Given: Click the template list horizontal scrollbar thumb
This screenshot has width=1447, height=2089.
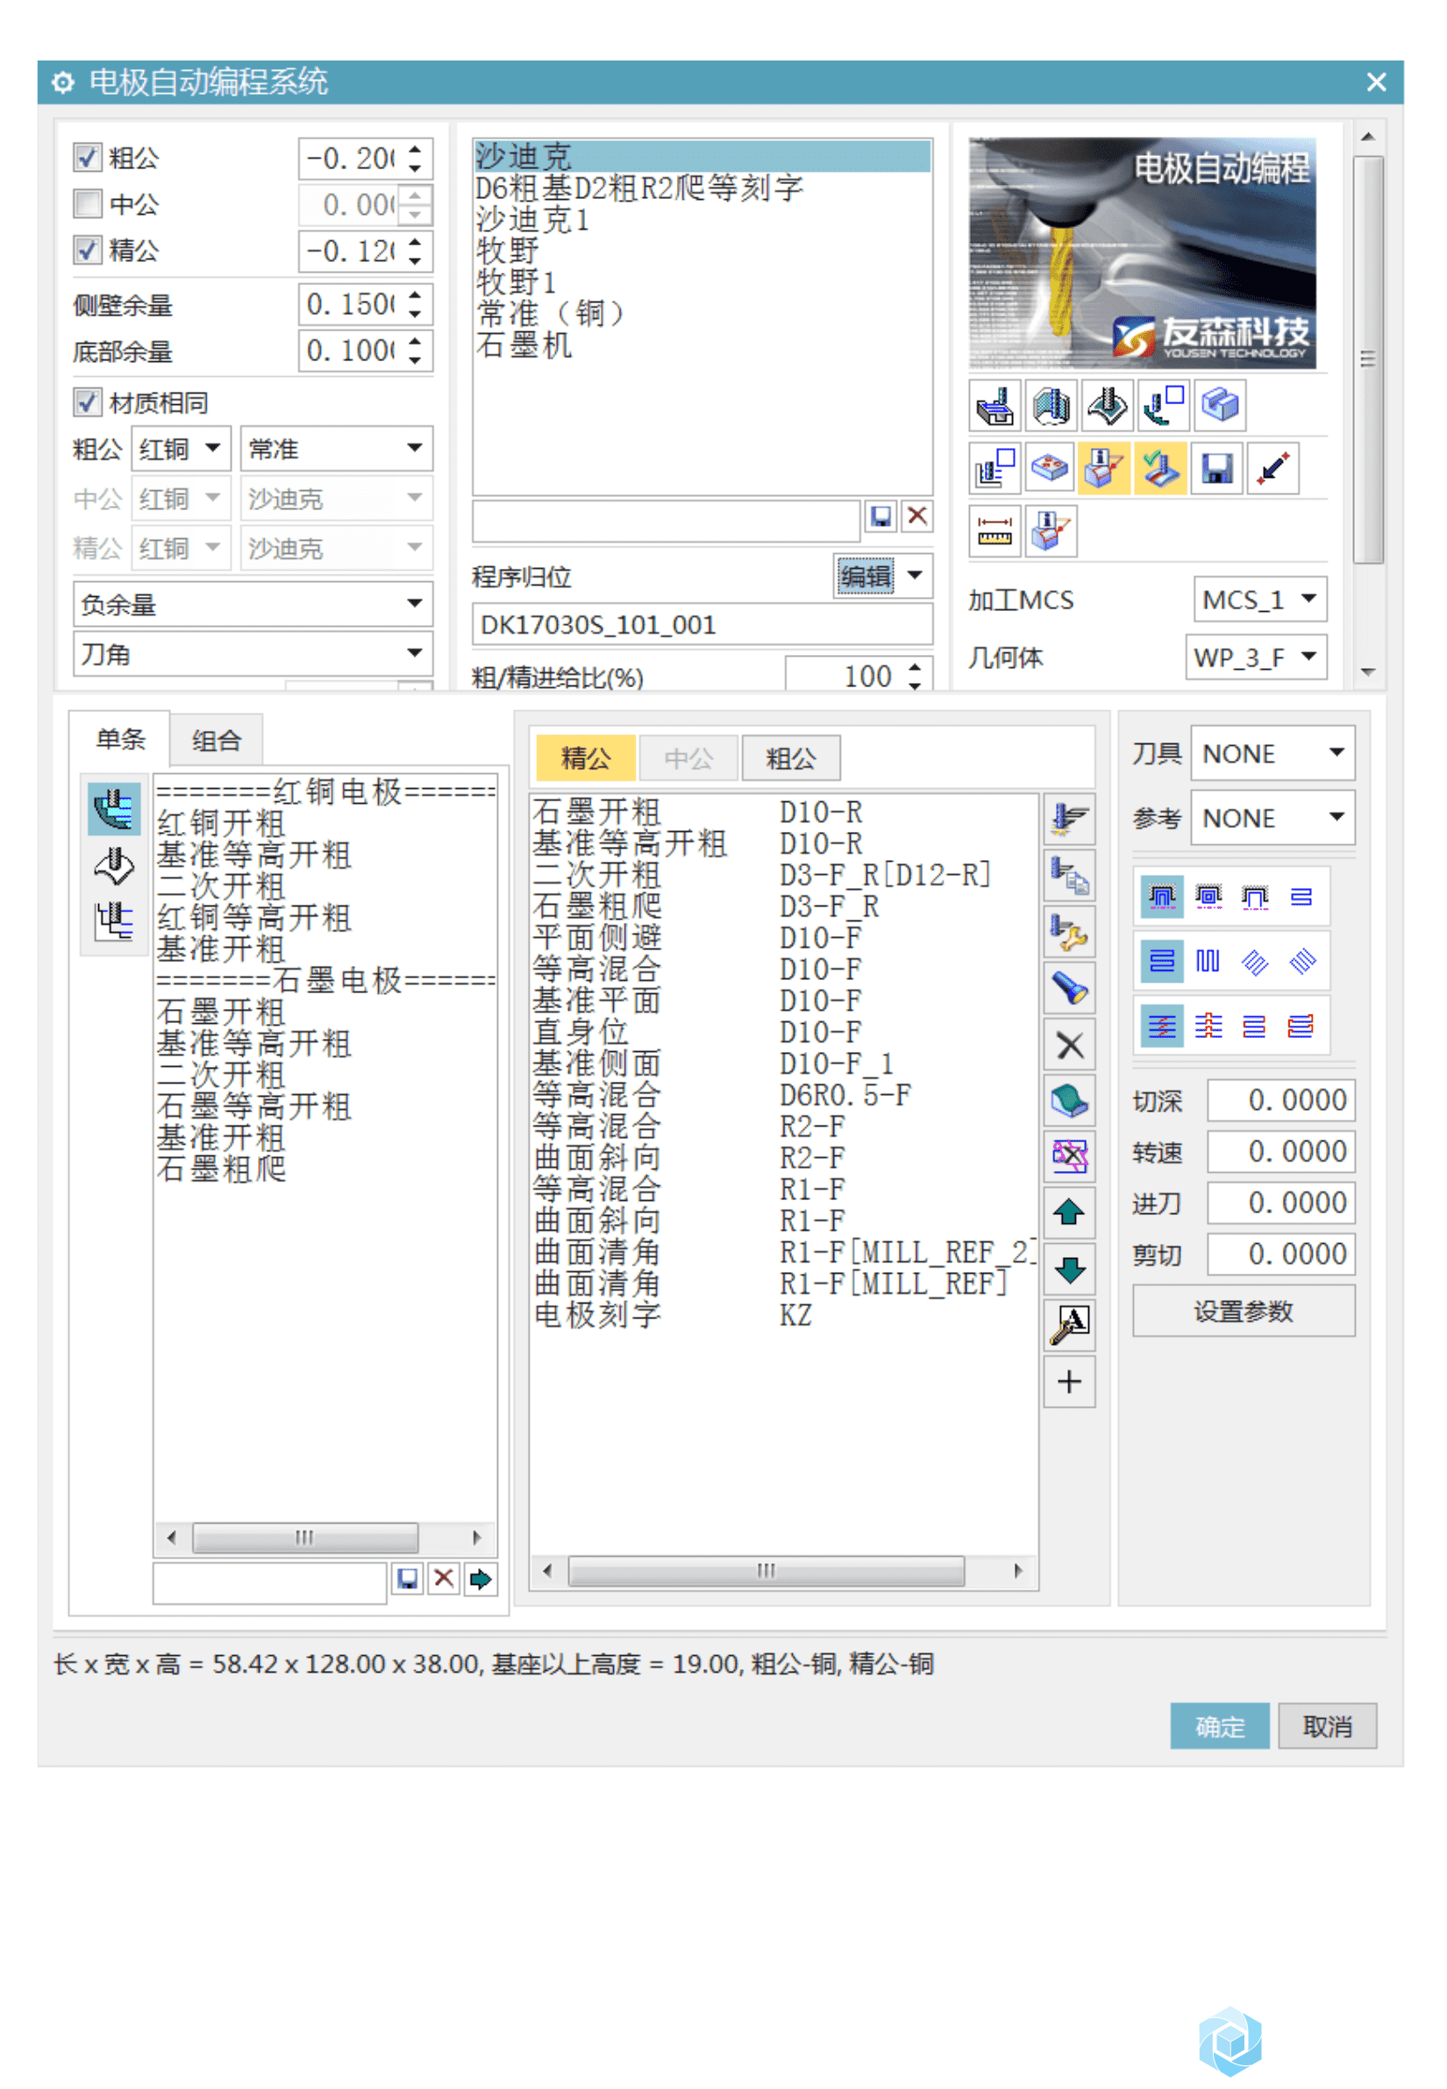Looking at the screenshot, I should (305, 1537).
